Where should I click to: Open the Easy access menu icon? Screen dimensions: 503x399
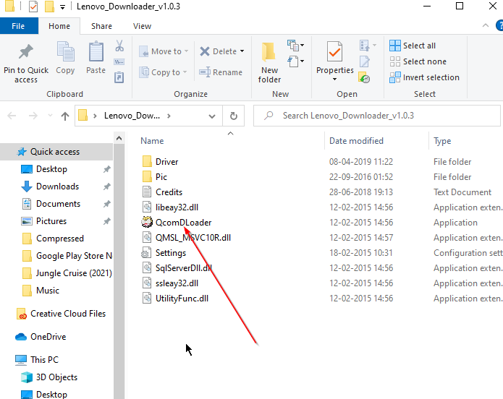click(295, 61)
